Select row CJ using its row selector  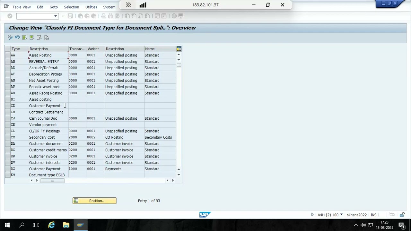point(7,118)
